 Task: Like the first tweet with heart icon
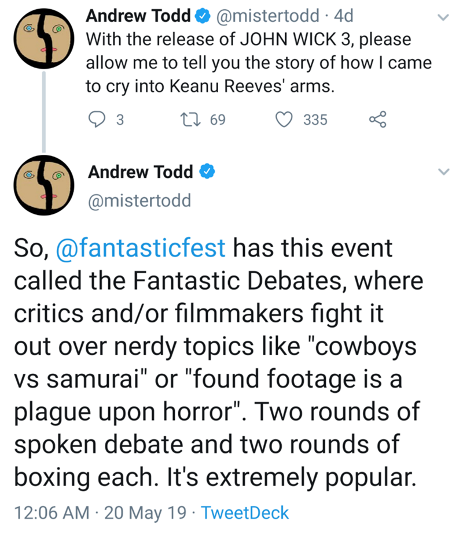285,120
